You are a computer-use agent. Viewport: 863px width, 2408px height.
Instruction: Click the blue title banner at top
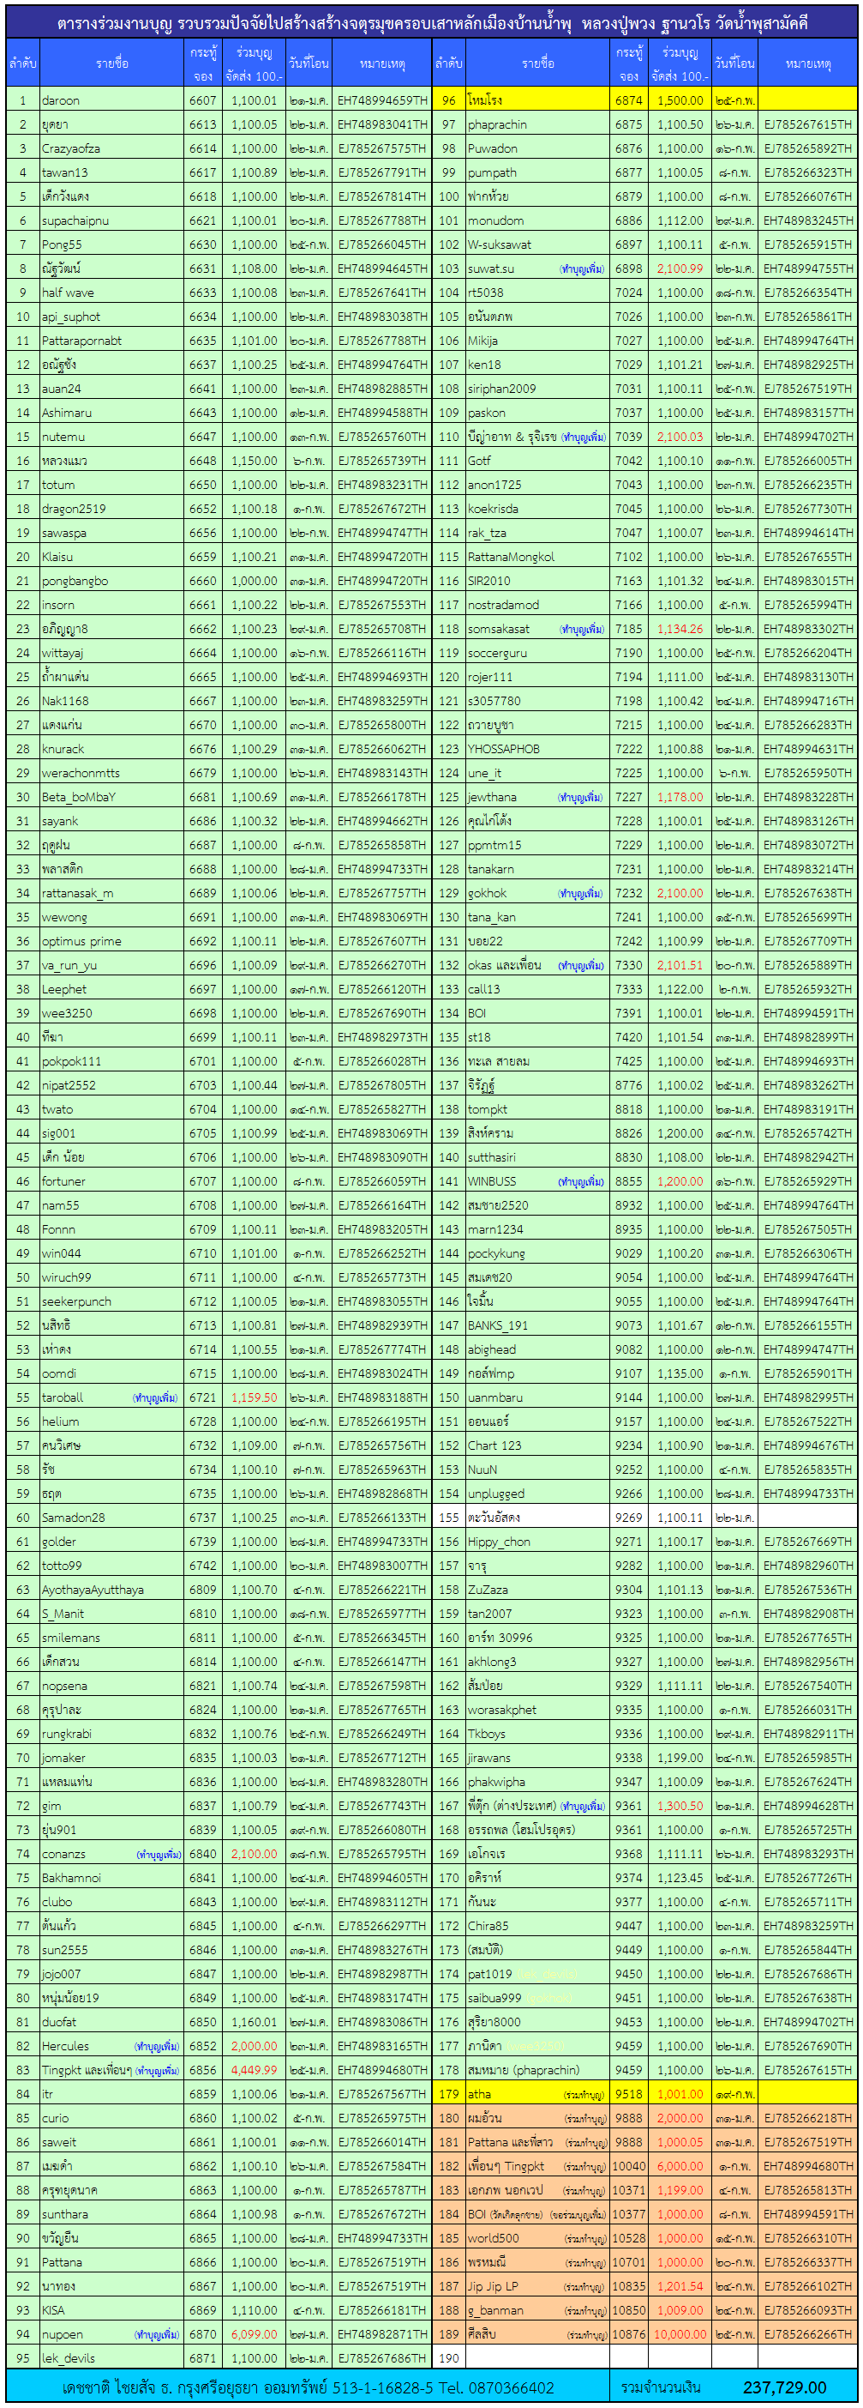[432, 23]
